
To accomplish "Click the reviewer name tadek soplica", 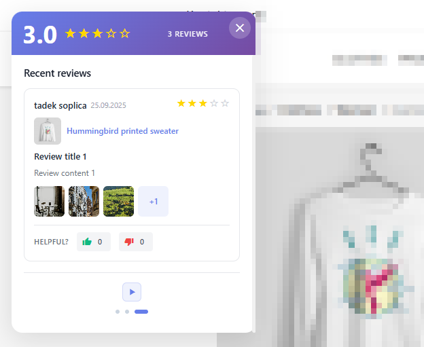I will [x=60, y=105].
